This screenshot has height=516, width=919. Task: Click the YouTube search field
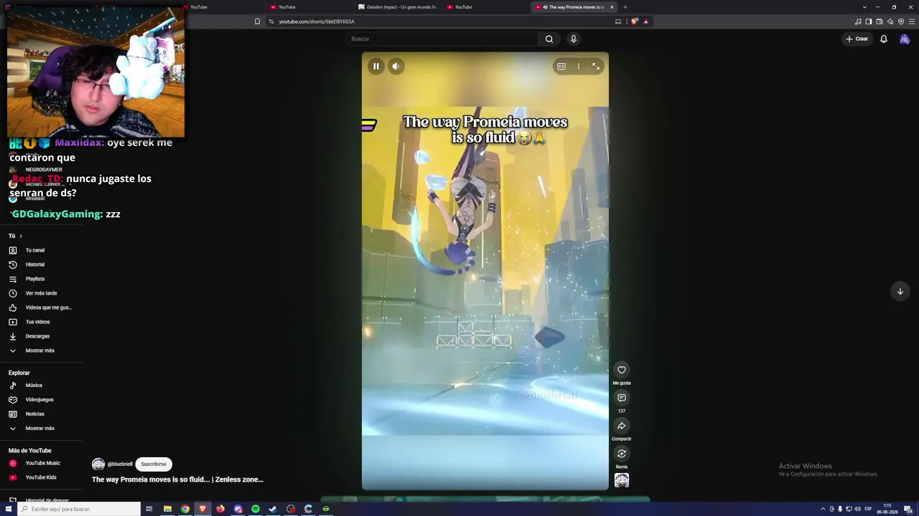click(x=442, y=39)
